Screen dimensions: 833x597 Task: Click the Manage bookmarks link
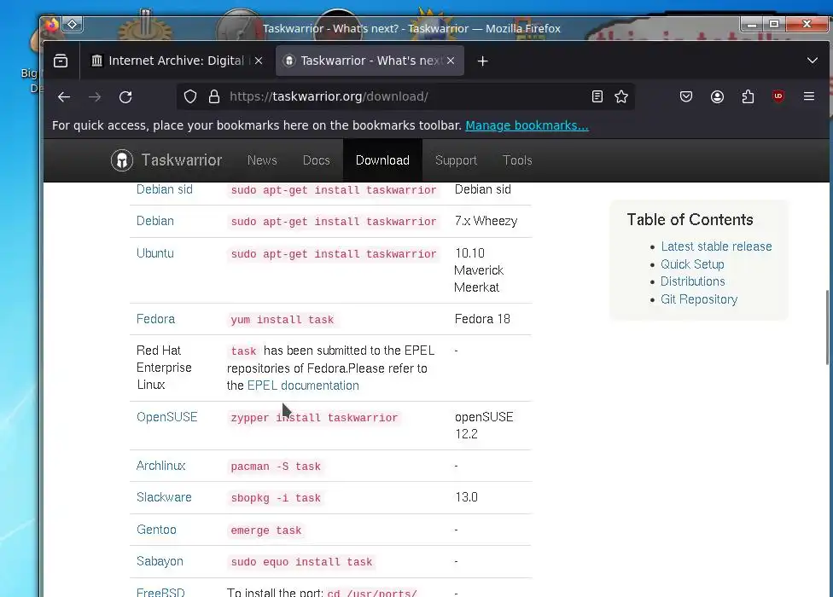coord(527,125)
